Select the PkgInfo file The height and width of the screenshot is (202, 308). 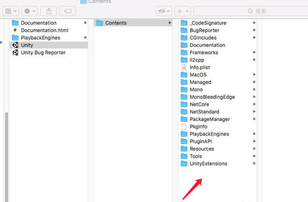194,126
